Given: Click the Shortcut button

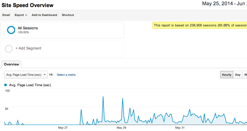Looking at the screenshot, I should (68, 15).
